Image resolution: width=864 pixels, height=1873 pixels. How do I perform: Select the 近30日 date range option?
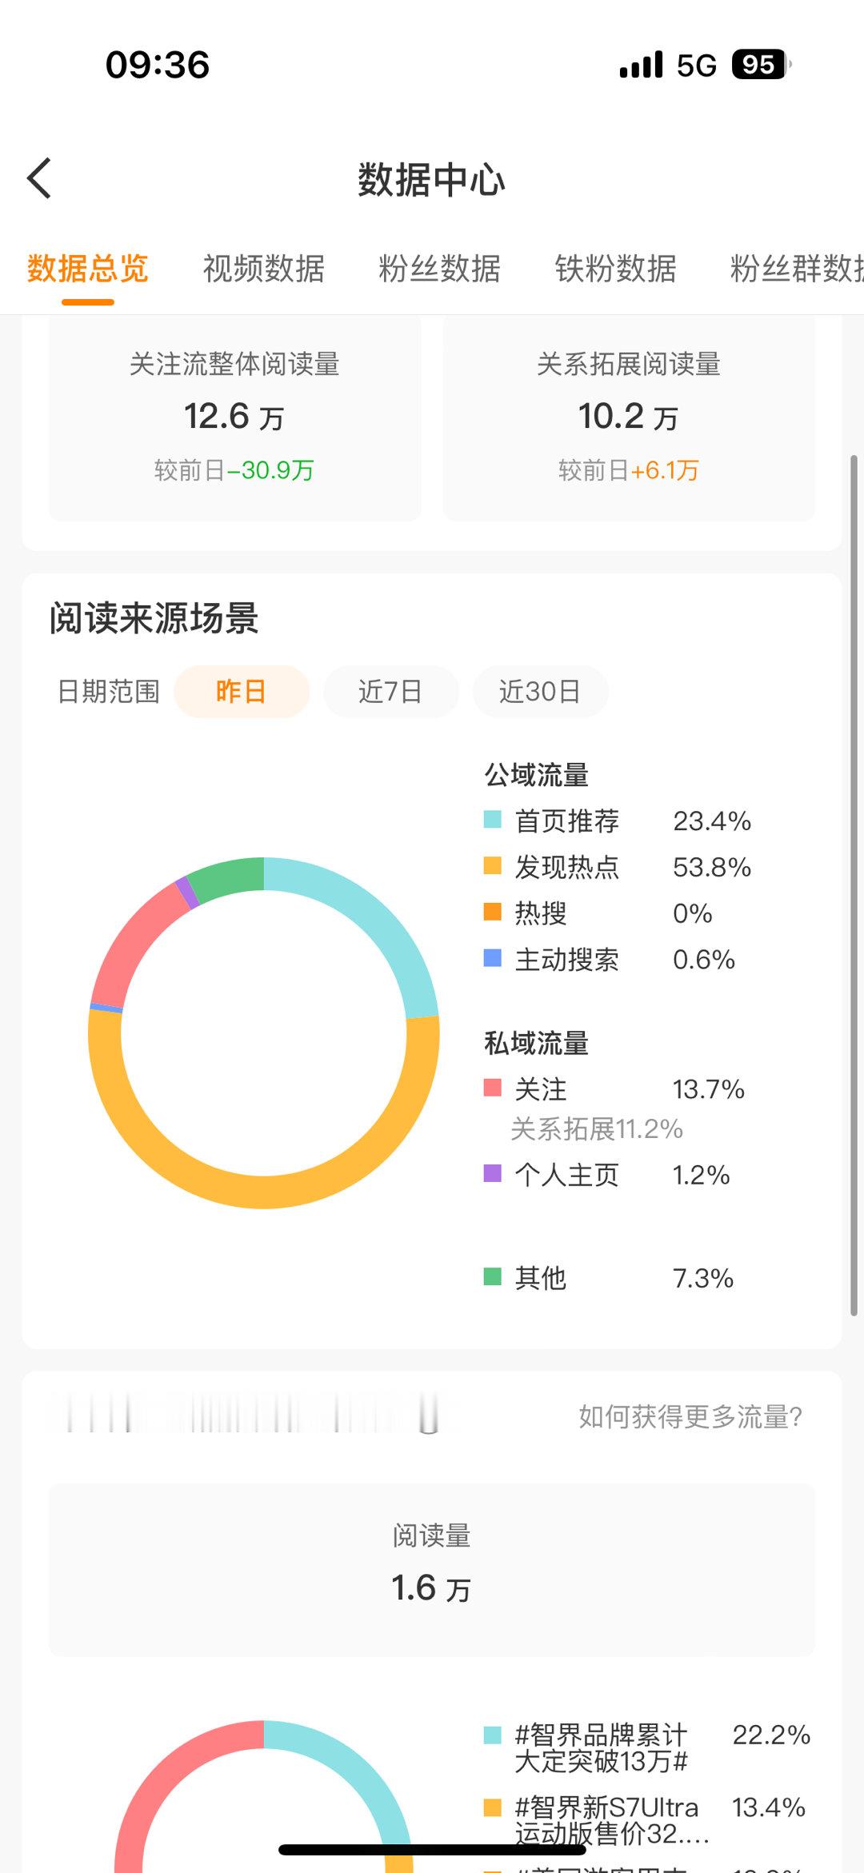[540, 691]
